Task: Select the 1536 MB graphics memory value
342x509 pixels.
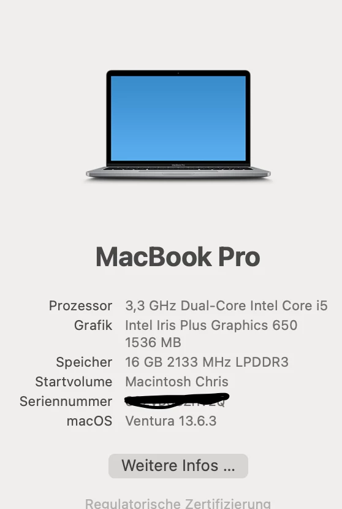Action: (153, 343)
